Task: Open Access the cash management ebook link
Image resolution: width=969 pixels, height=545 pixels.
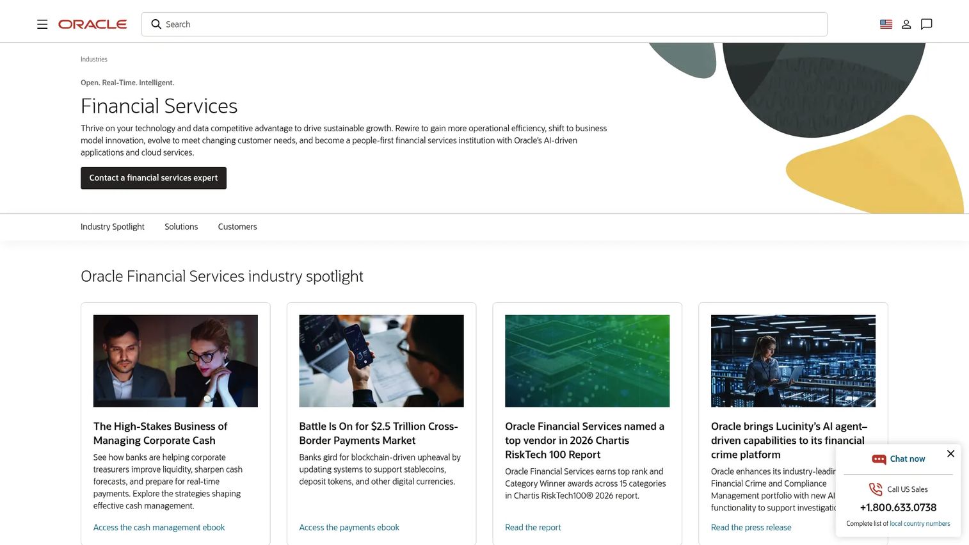Action: pos(159,528)
